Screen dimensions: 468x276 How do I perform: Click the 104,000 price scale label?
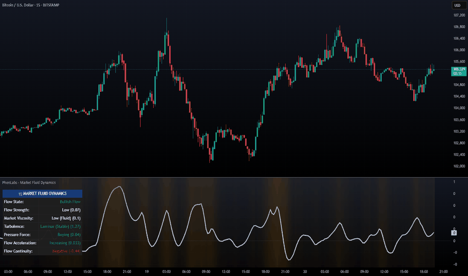pos(459,108)
